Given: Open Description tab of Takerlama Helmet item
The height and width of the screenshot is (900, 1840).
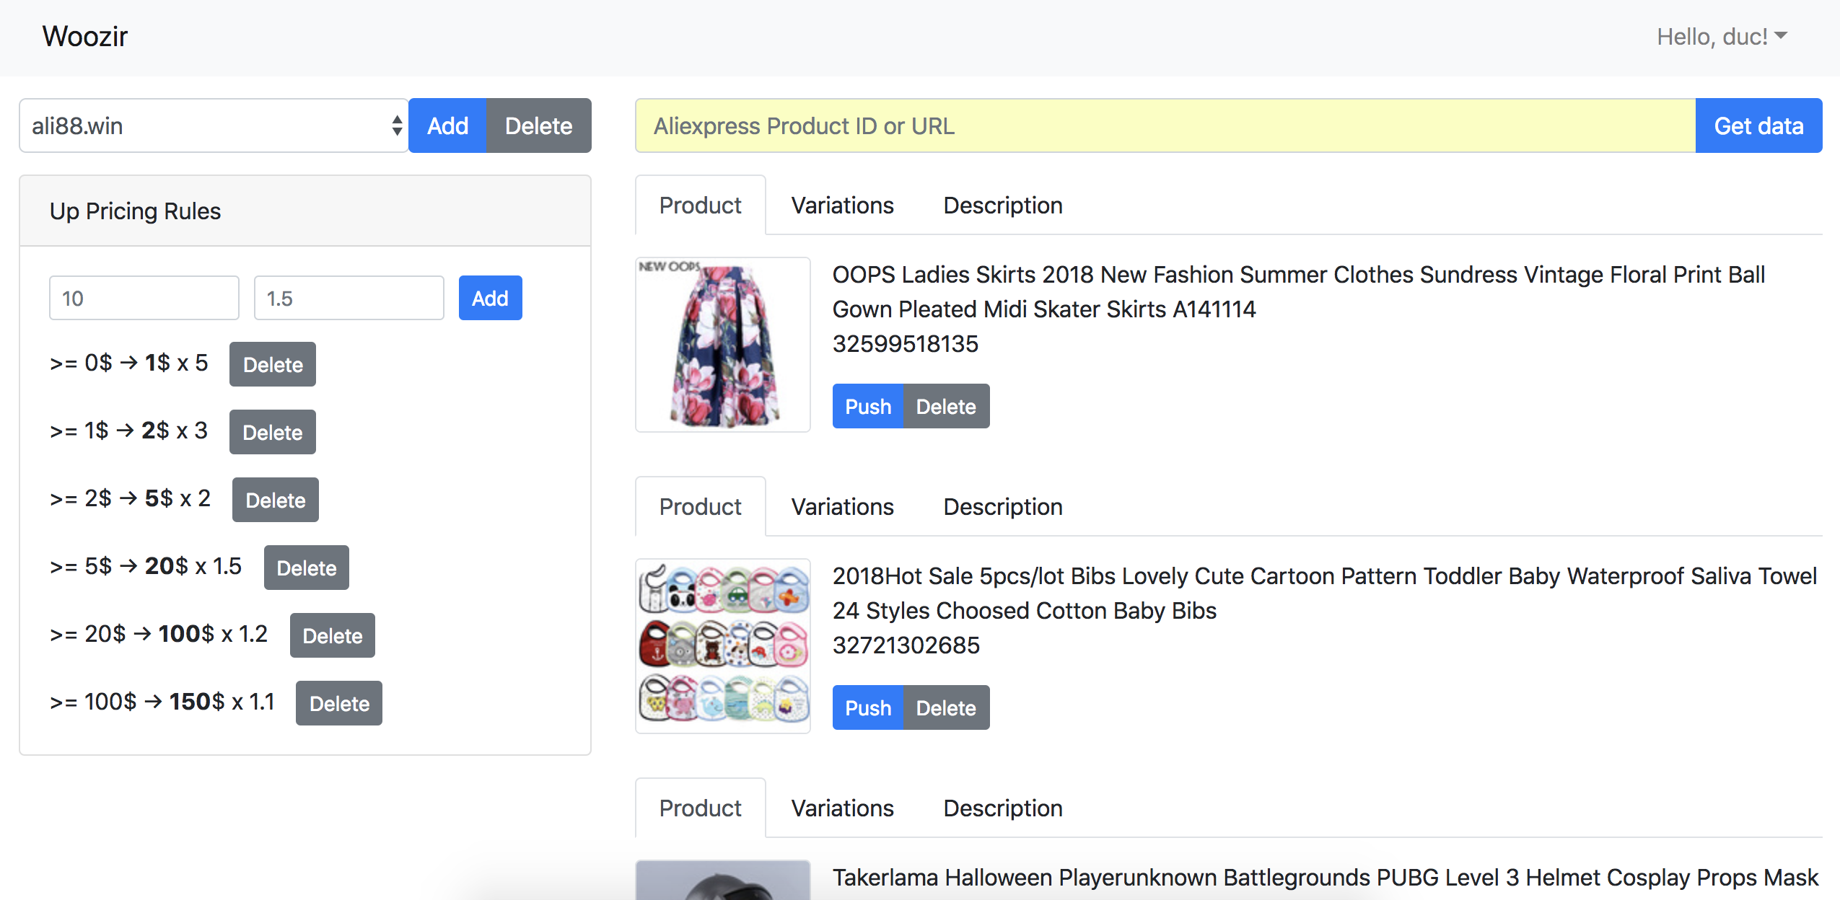Looking at the screenshot, I should click(1003, 808).
